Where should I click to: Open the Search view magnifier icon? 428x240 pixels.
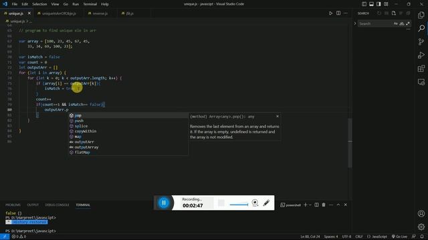421,28
